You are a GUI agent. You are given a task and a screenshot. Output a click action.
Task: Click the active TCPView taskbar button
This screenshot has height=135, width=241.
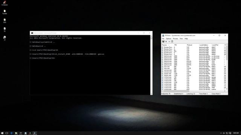[35, 133]
